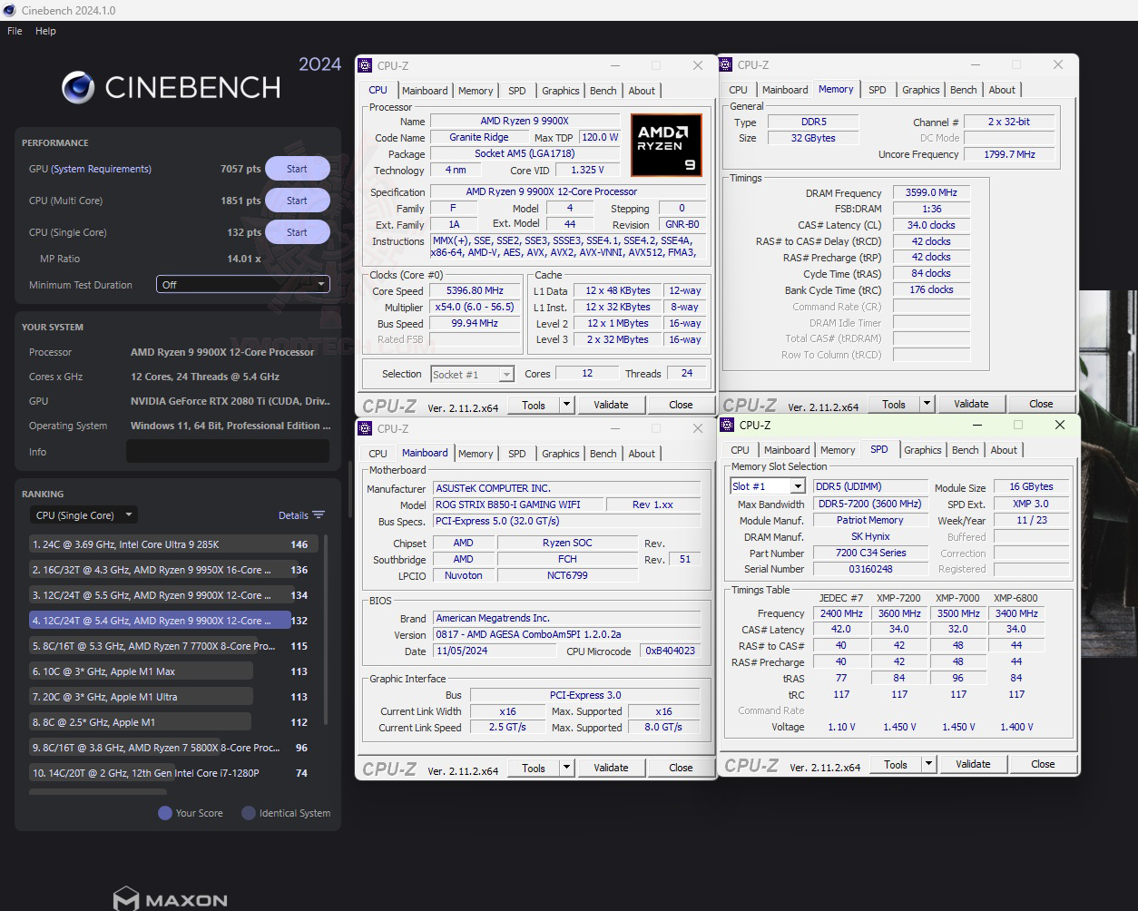Screen dimensions: 1138x911
Task: Click the AMD Ryzen 9 logo in CPU-Z
Action: [x=666, y=144]
